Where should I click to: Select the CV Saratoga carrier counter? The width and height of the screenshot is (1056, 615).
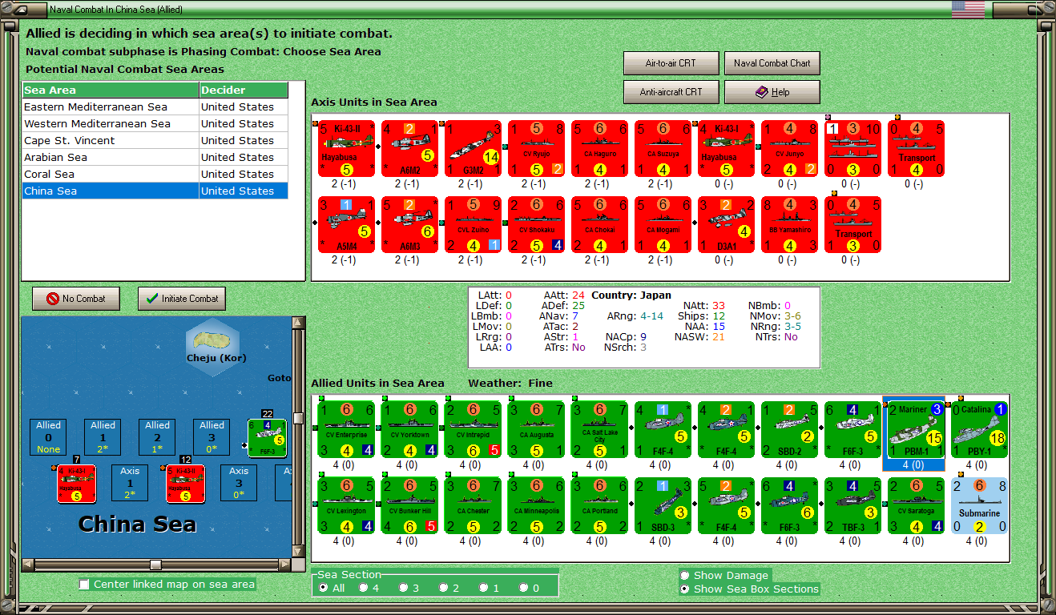pos(917,505)
